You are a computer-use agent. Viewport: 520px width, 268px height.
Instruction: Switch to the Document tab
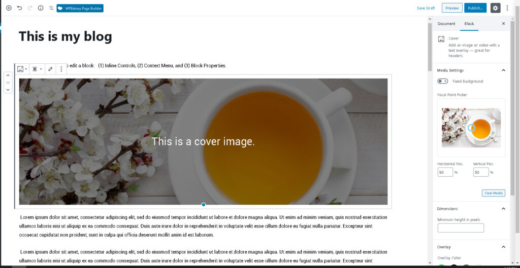click(x=446, y=24)
